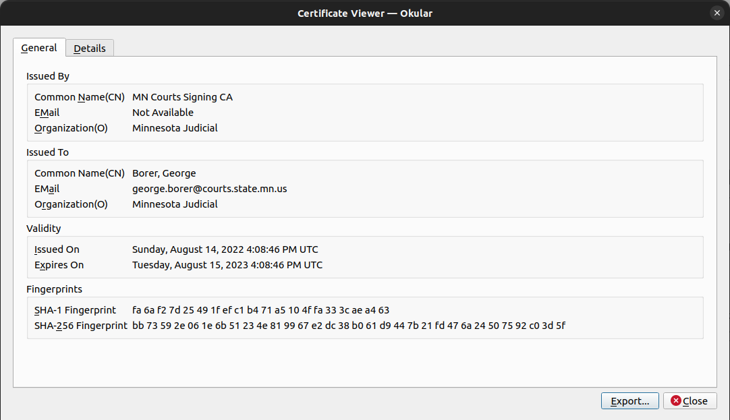Screen dimensions: 730x420
Task: Click the Issued By section heading
Action: 48,76
